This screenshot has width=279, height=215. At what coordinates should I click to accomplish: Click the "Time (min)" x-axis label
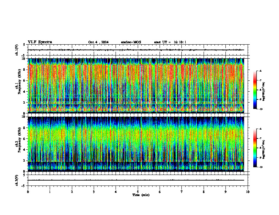pos(141,195)
